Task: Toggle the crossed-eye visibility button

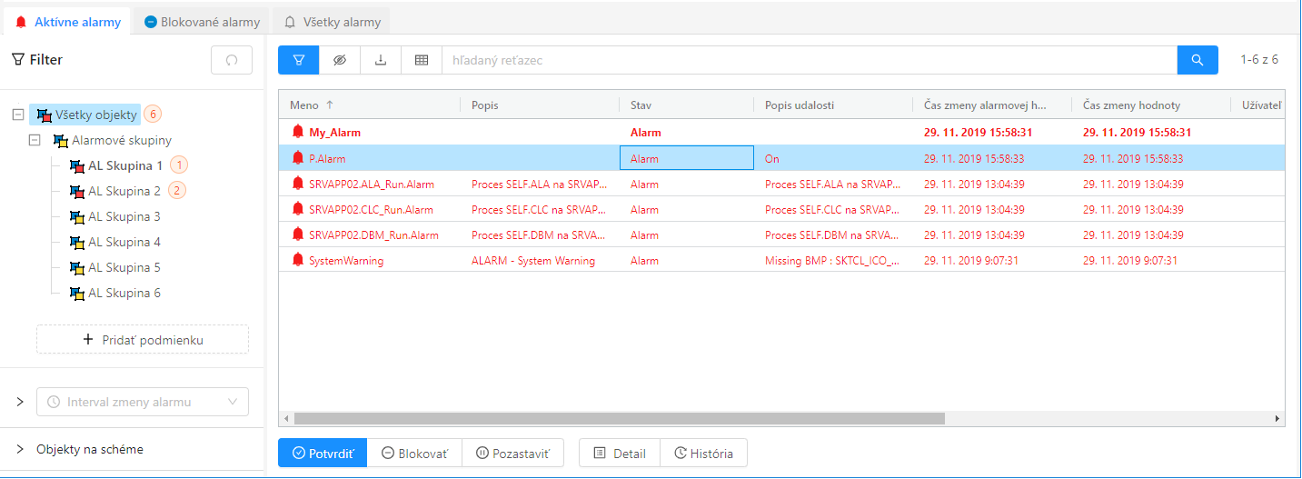Action: coord(340,60)
